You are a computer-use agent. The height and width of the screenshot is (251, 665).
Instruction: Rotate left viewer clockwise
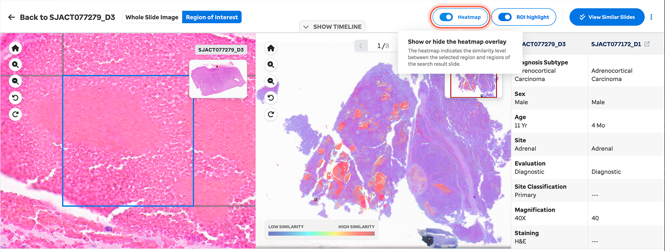coord(15,114)
